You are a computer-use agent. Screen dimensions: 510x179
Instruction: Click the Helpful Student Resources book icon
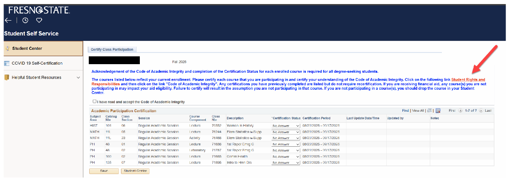click(7, 78)
